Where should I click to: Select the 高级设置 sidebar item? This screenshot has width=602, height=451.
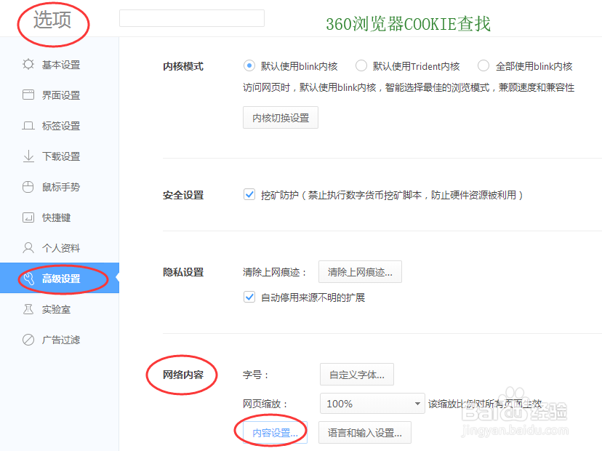pos(60,278)
